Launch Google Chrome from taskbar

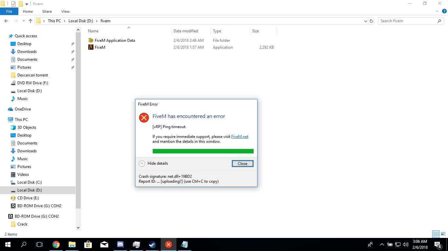(x=56, y=244)
